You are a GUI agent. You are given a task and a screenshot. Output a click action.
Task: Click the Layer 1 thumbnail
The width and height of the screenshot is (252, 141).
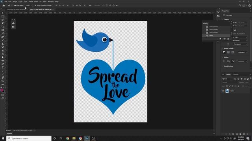point(227,91)
